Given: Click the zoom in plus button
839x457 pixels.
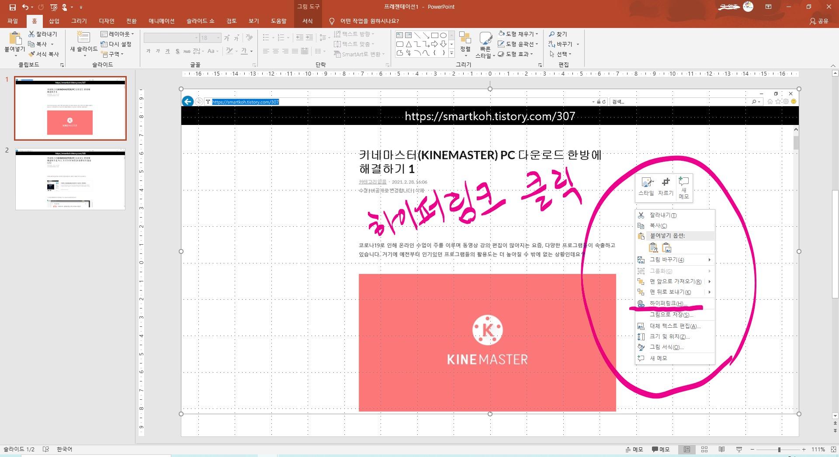Looking at the screenshot, I should pyautogui.click(x=804, y=450).
